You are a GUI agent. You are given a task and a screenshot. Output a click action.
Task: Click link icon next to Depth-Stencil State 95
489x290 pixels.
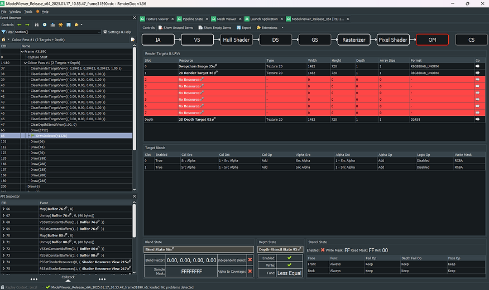pyautogui.click(x=299, y=249)
